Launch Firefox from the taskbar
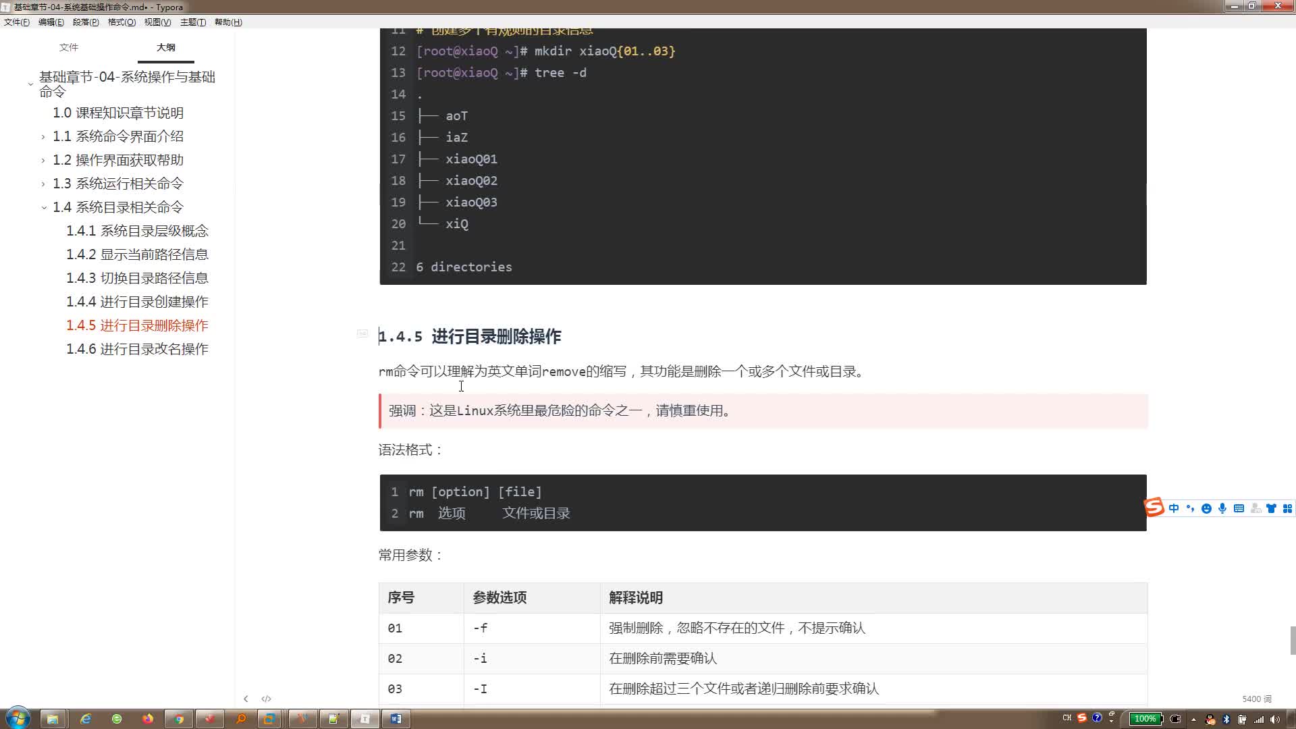The height and width of the screenshot is (729, 1296). (148, 719)
